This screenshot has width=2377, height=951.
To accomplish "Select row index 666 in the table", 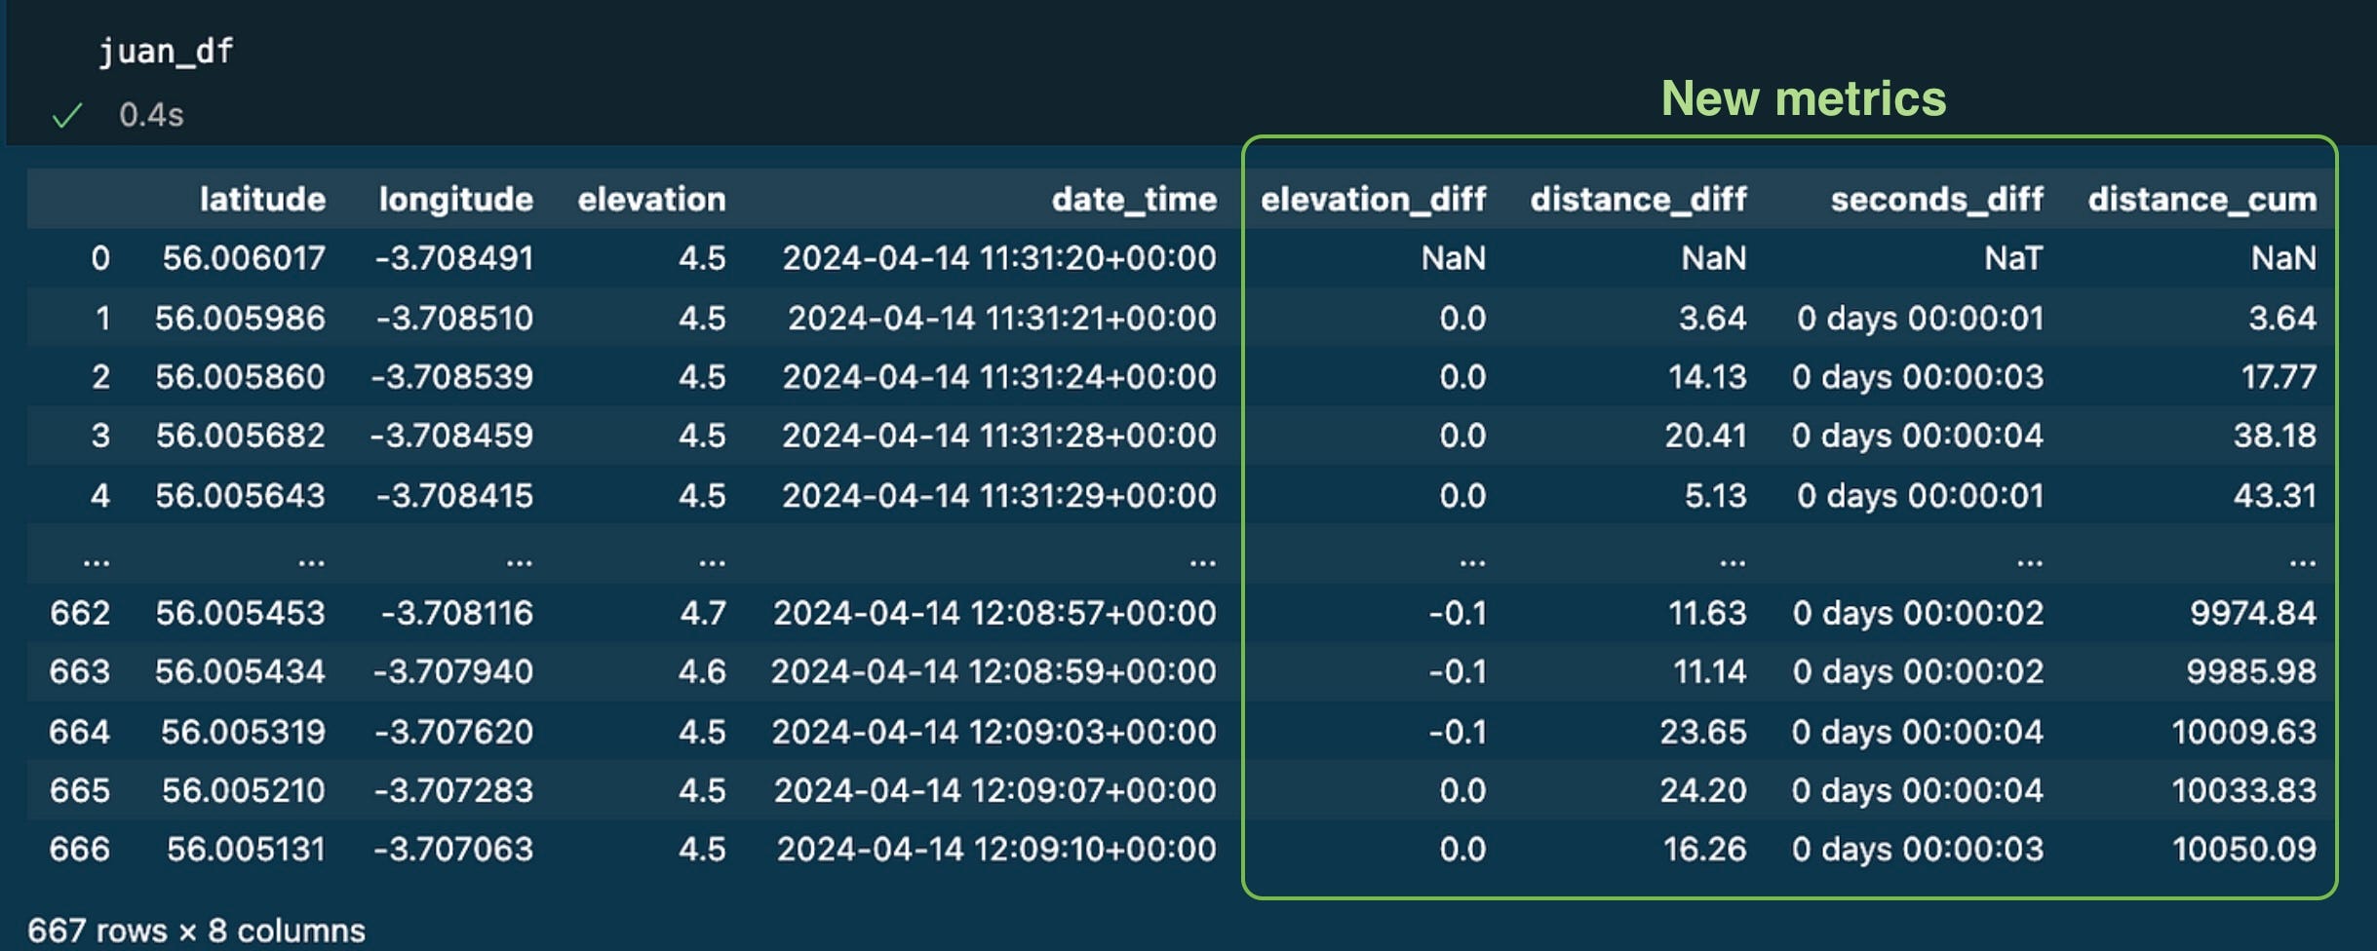I will pos(79,849).
